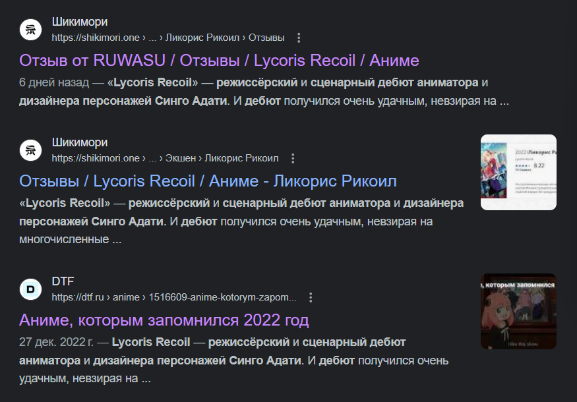
Task: Open Аниме, которым запомнился 2022 год
Action: [164, 320]
